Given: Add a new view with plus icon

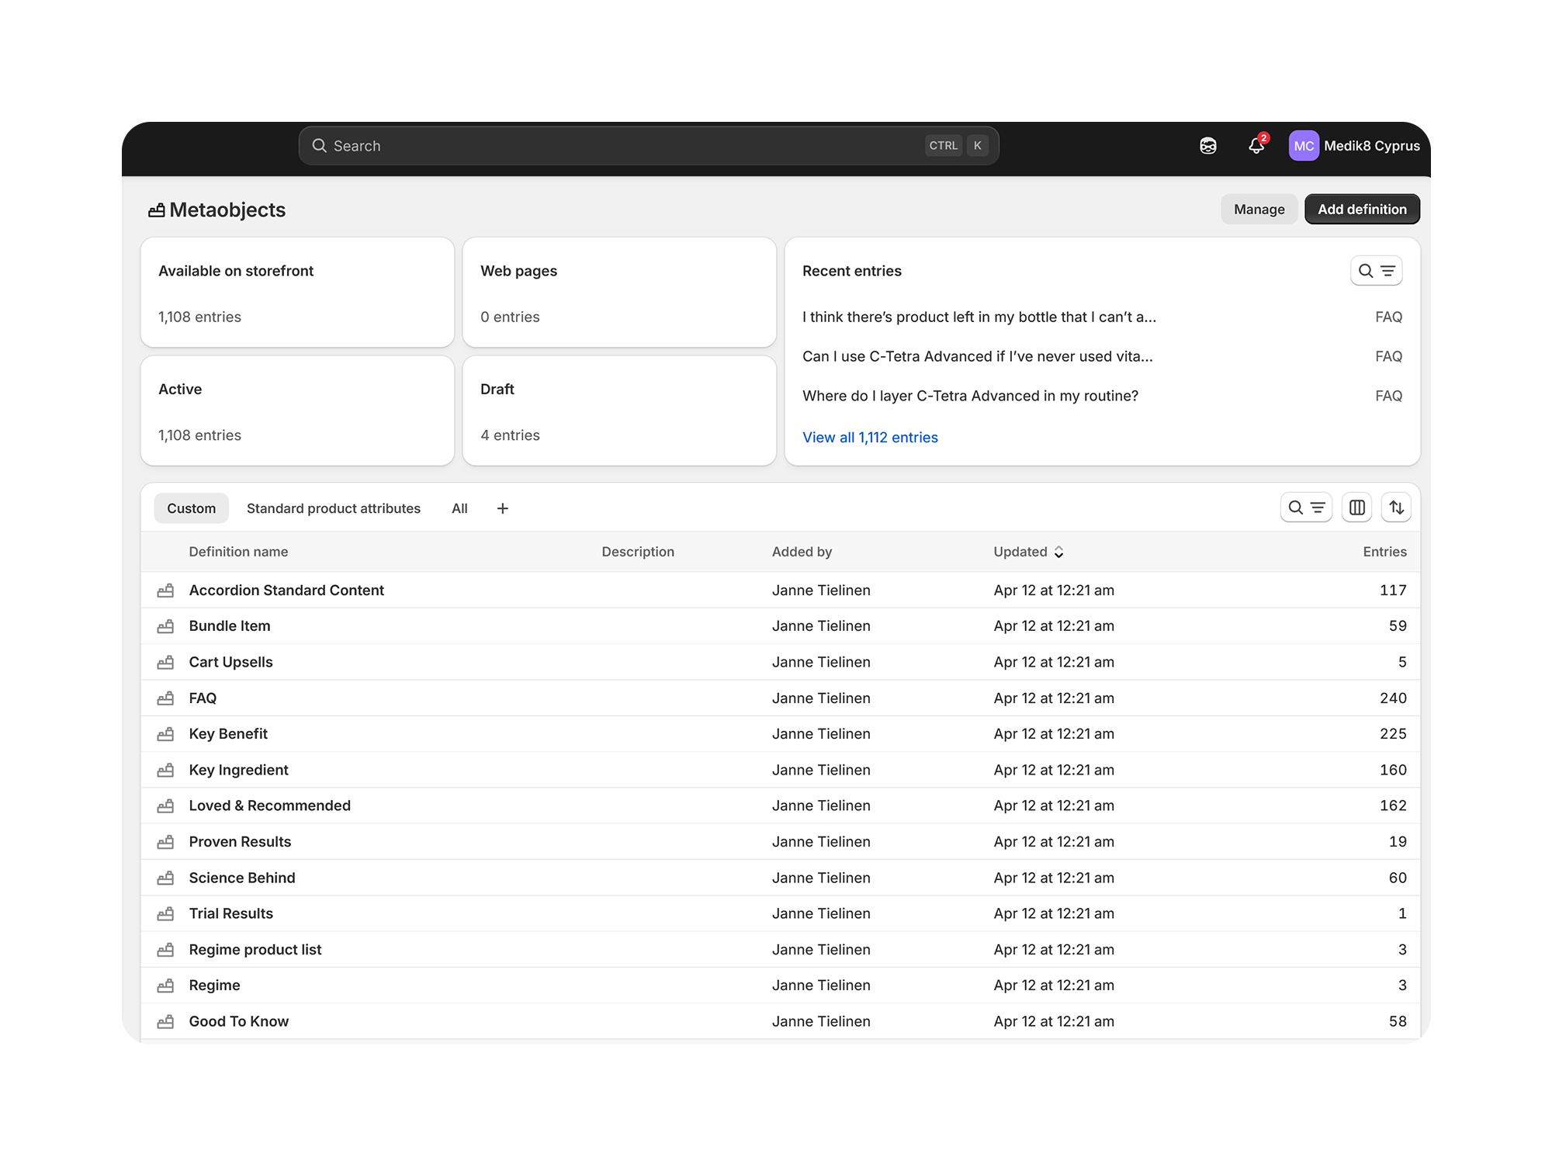Looking at the screenshot, I should coord(503,508).
